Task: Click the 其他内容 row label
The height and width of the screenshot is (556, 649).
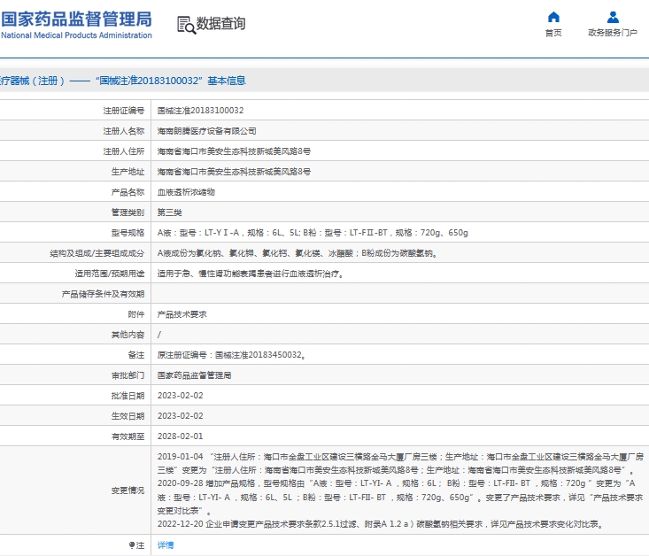Action: (x=127, y=335)
